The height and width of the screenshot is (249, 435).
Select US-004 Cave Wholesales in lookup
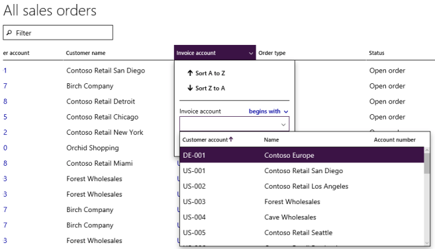coord(302,217)
